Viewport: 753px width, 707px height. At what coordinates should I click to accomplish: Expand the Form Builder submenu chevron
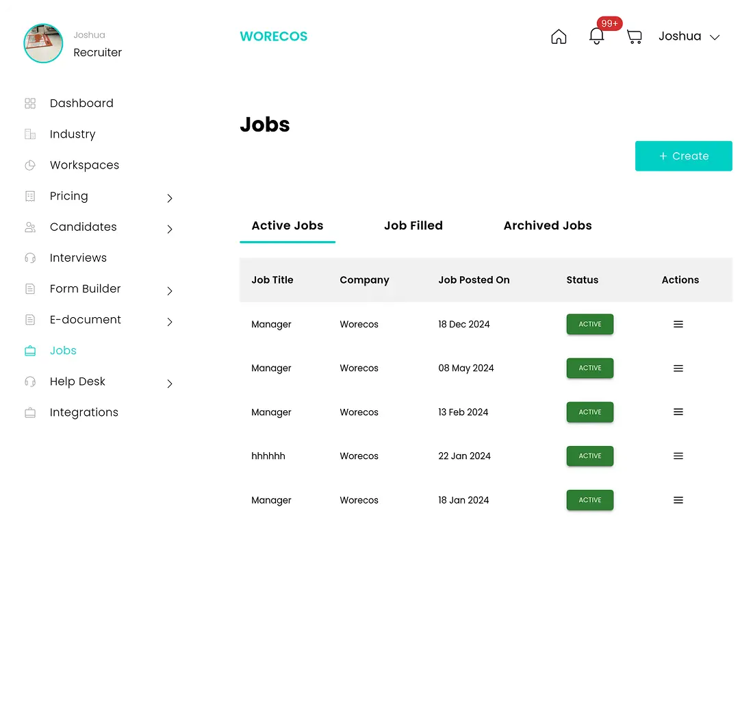click(x=170, y=290)
